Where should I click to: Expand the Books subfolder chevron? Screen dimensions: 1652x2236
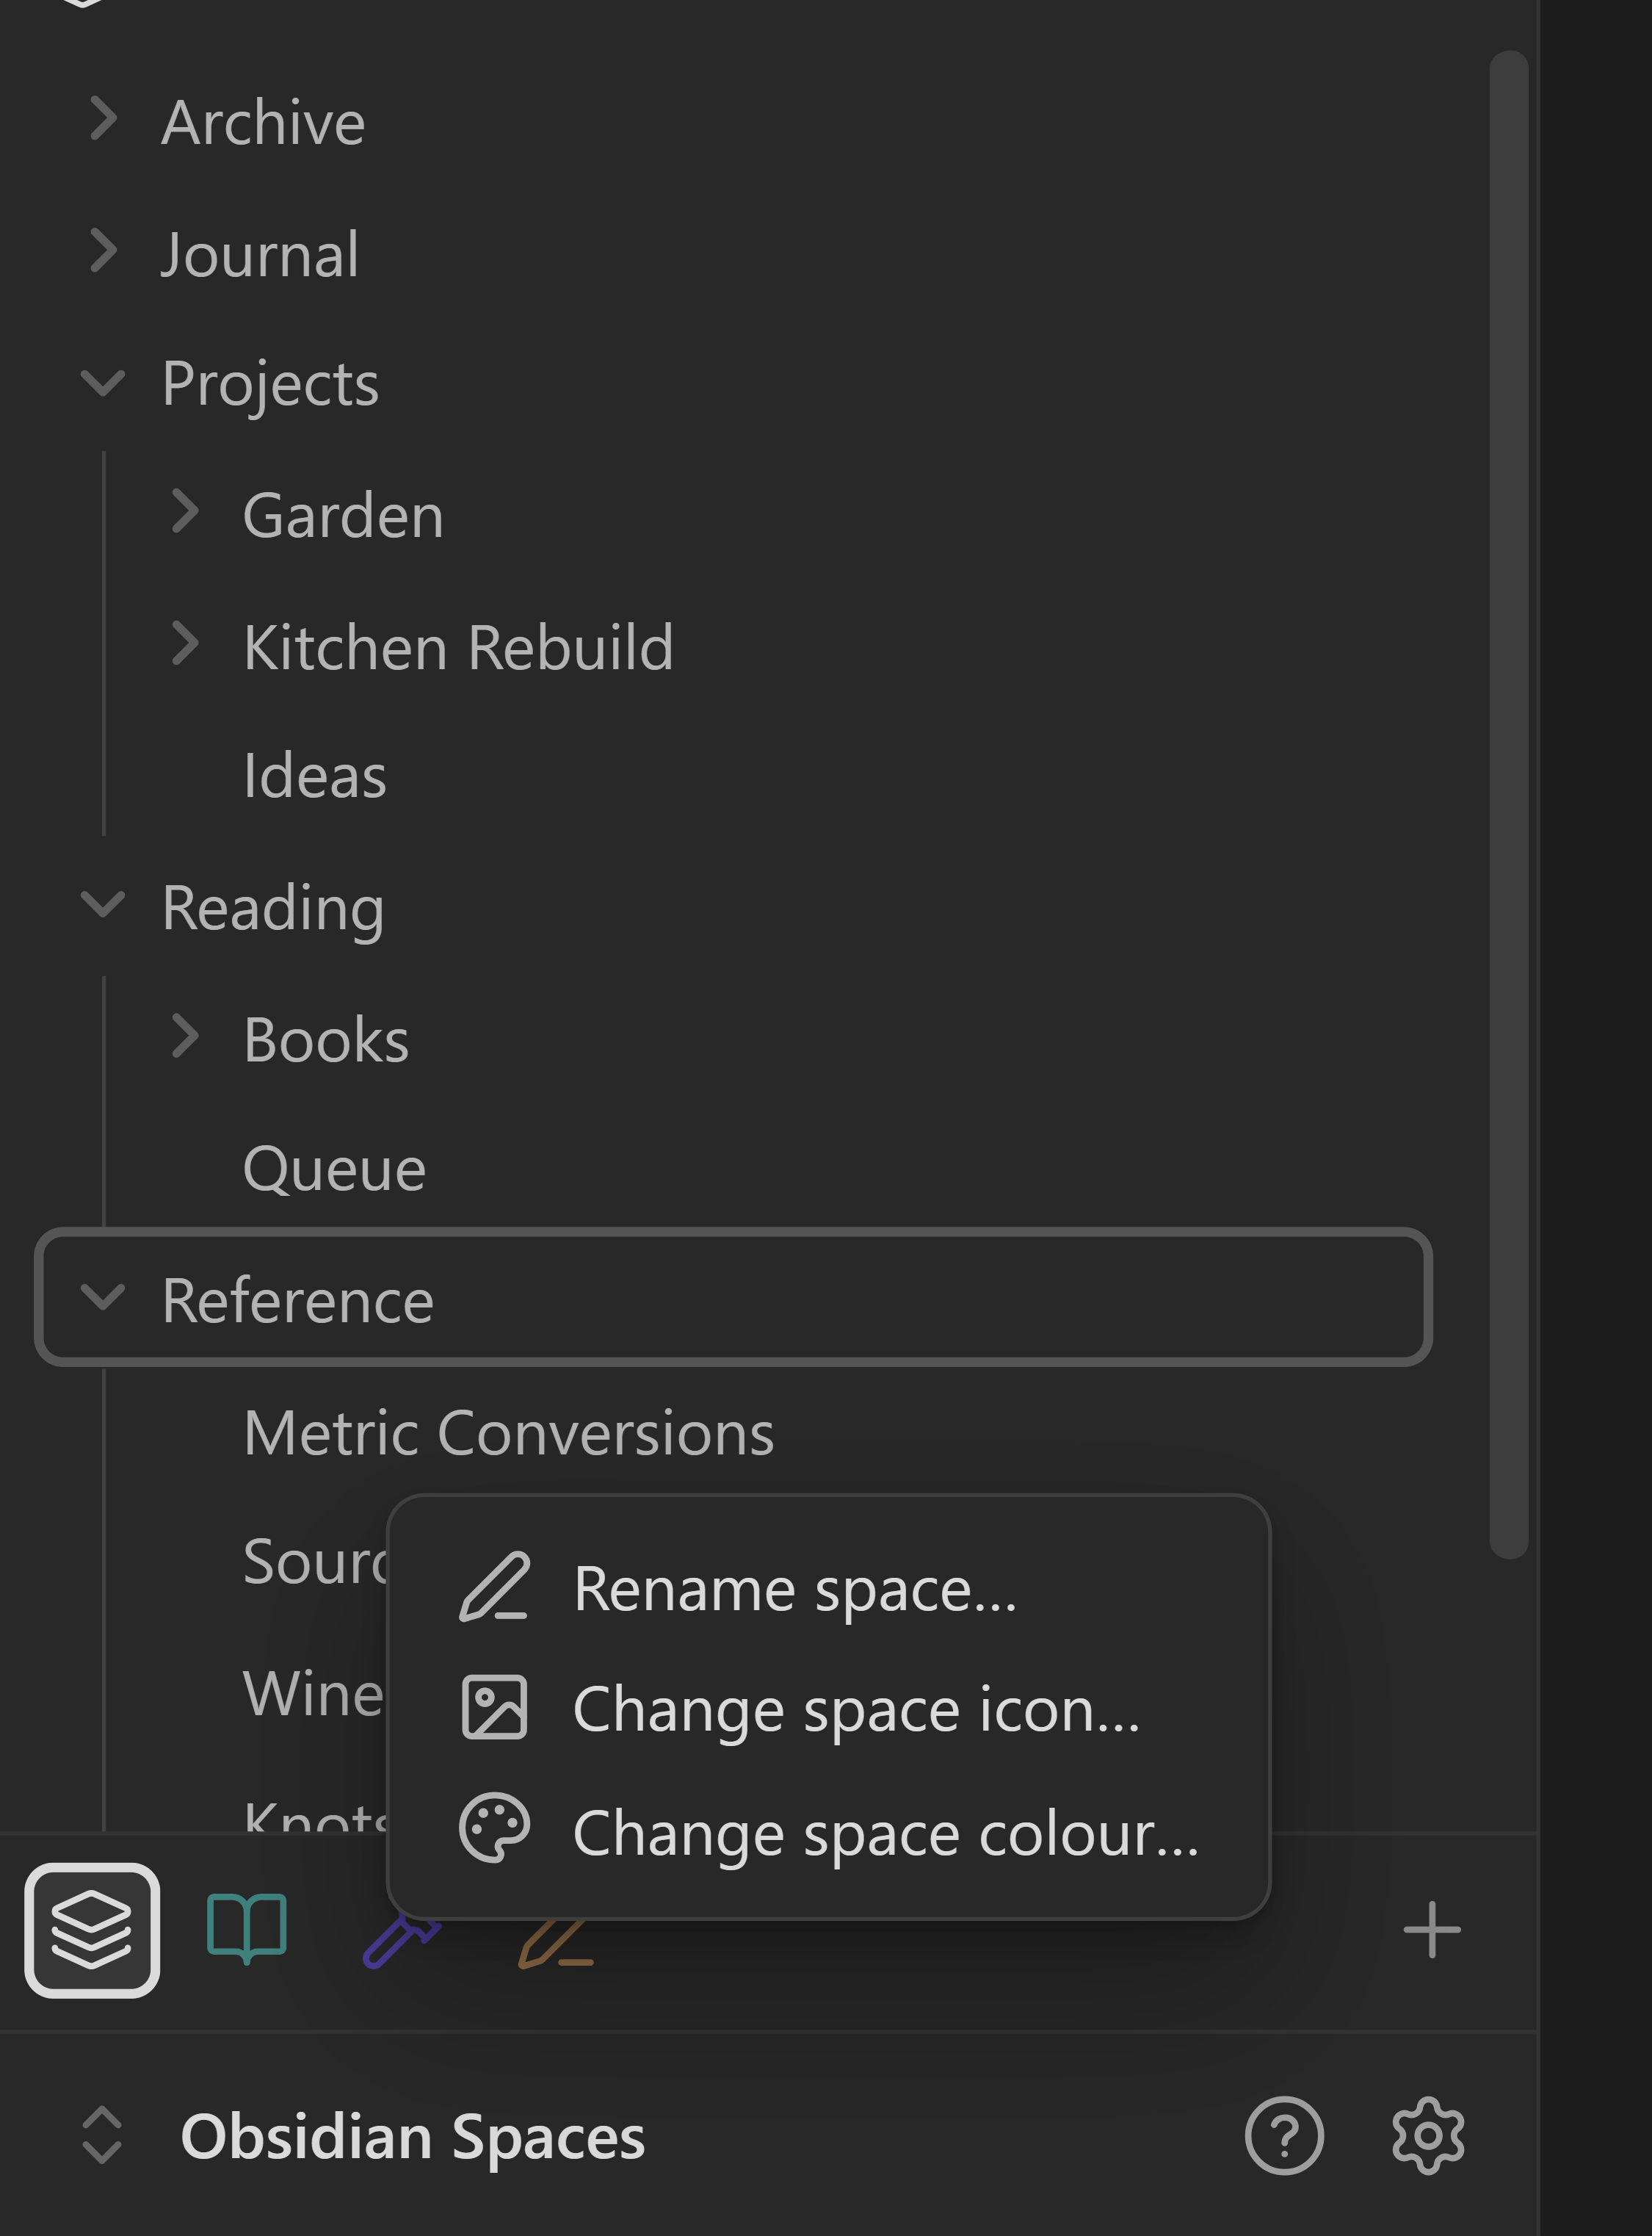click(184, 1036)
